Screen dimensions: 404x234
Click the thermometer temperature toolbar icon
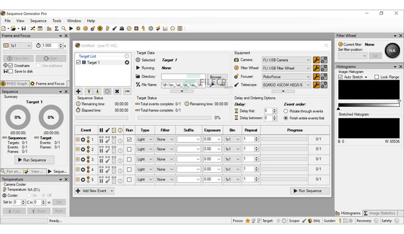[107, 29]
